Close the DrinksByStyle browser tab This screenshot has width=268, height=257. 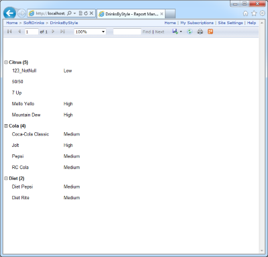point(161,14)
